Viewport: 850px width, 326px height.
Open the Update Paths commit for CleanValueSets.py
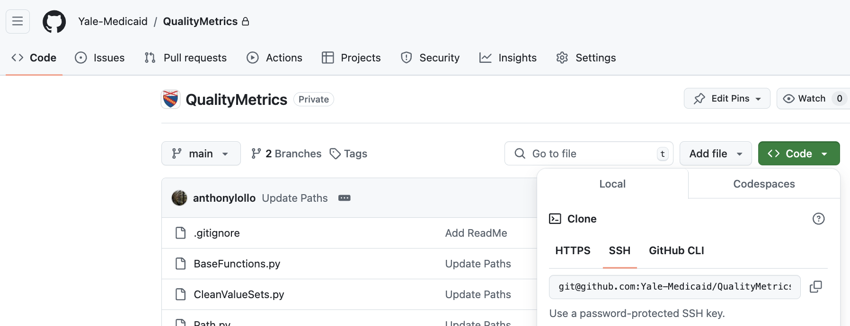[478, 294]
